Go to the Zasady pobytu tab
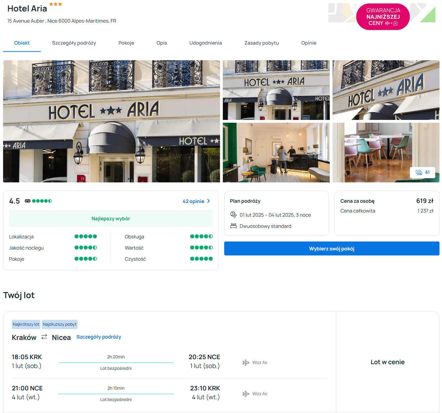The width and height of the screenshot is (442, 413). (x=261, y=43)
